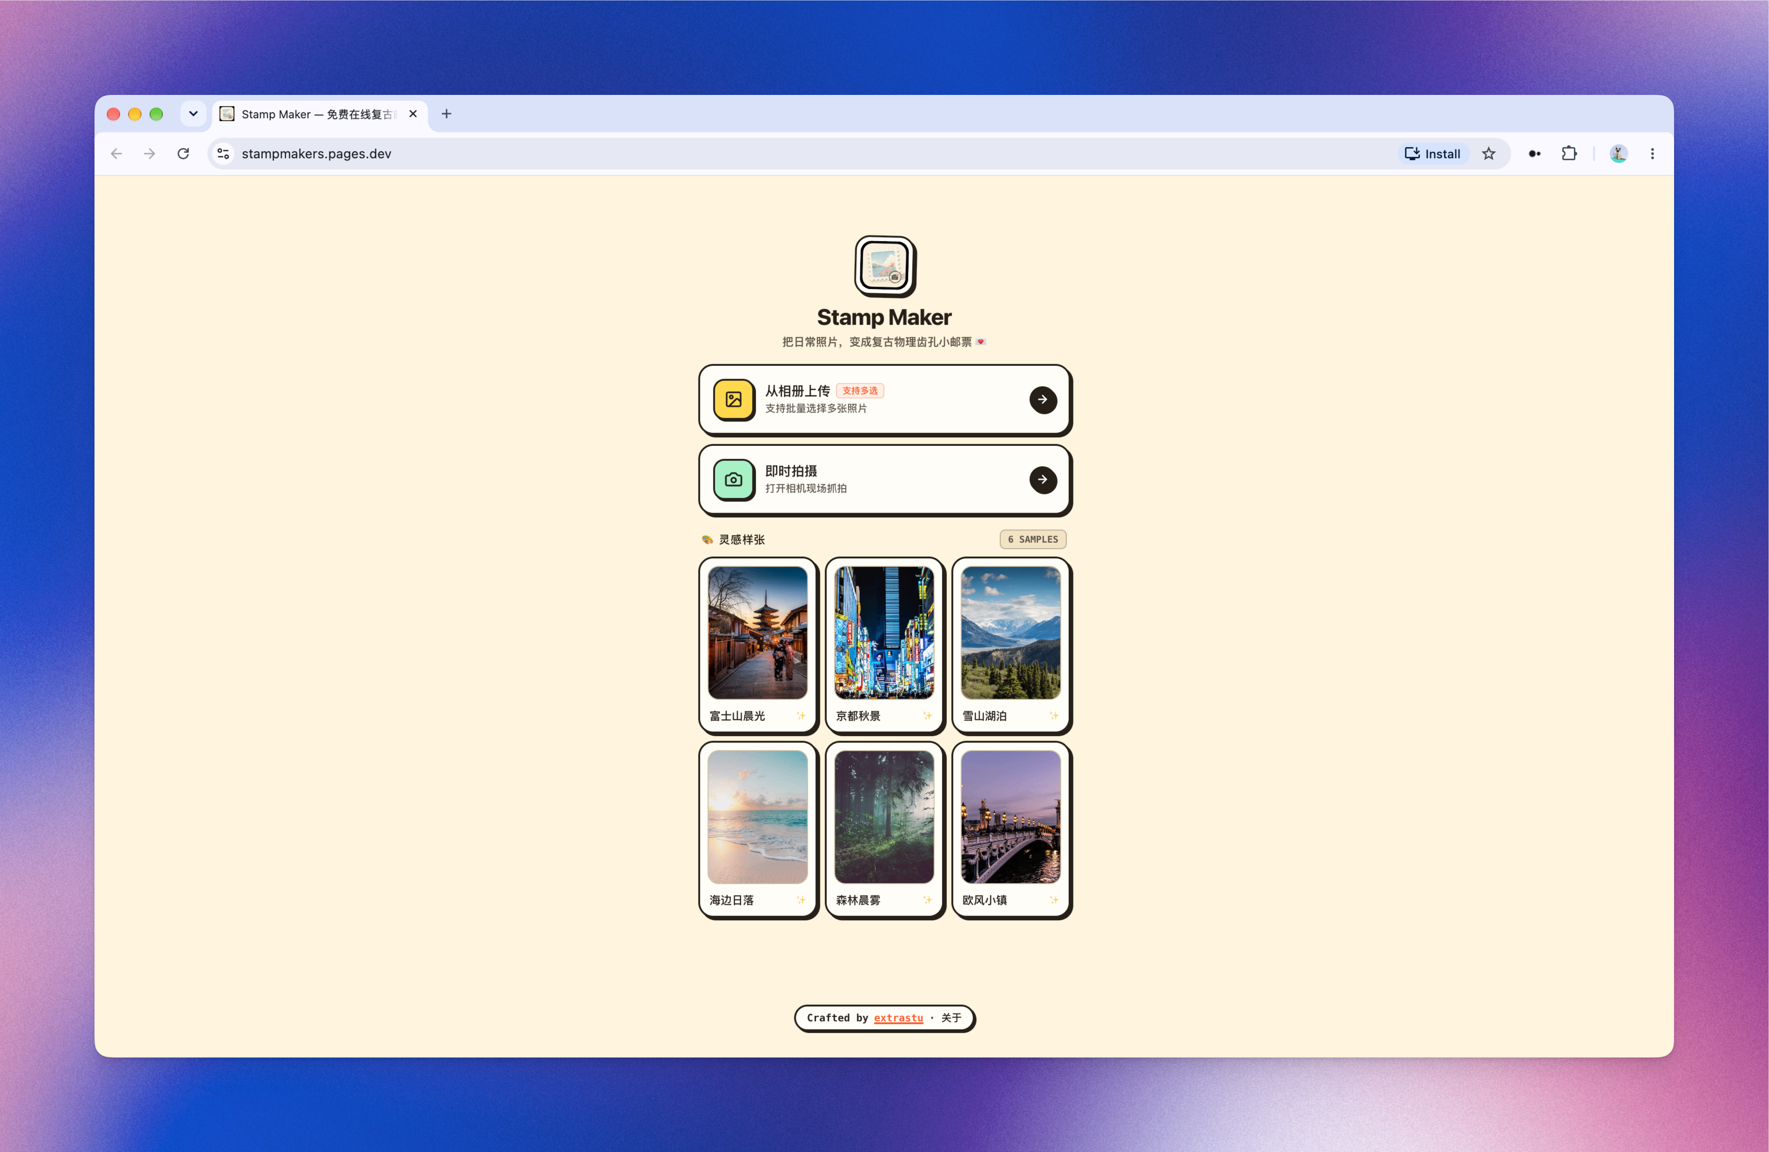
Task: Click the palette emoji beside 灵感样张
Action: click(x=708, y=540)
